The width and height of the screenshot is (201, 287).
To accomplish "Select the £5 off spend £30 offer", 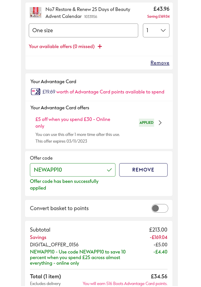I will [x=72, y=122].
